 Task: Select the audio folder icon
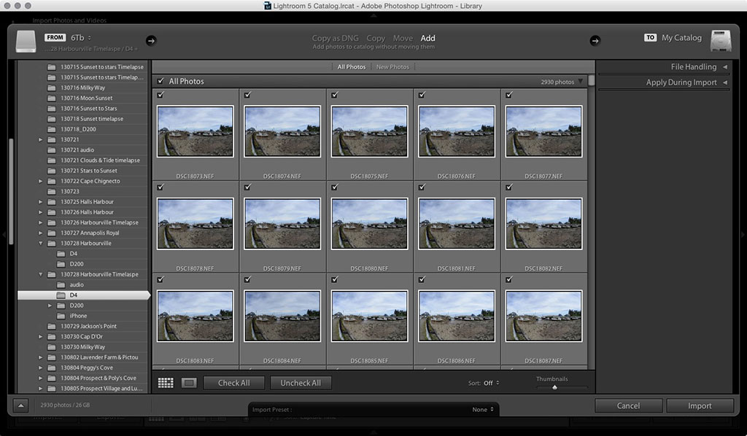click(x=61, y=284)
